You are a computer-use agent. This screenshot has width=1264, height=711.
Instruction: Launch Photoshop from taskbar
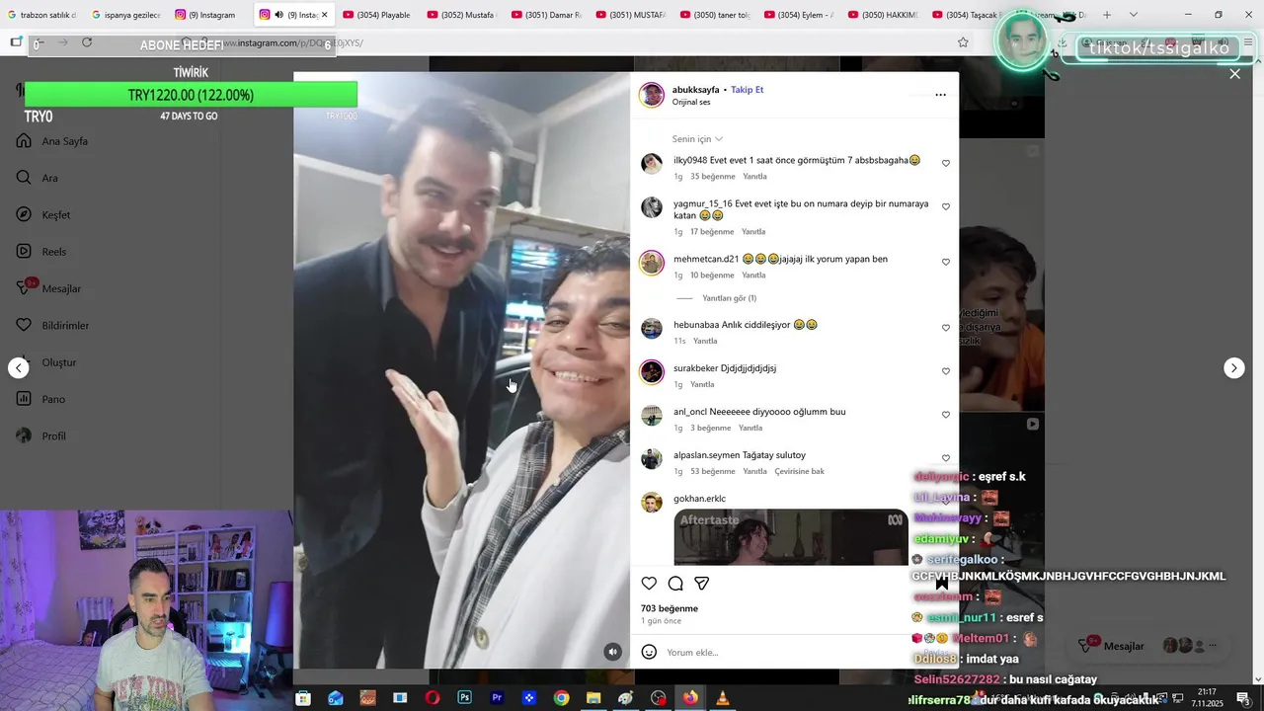pos(464,698)
